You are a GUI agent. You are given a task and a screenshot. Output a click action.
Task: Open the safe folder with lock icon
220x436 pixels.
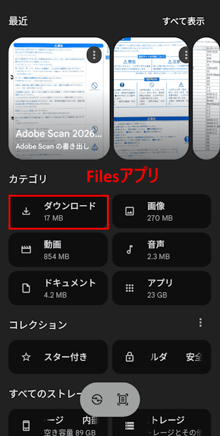[161, 357]
